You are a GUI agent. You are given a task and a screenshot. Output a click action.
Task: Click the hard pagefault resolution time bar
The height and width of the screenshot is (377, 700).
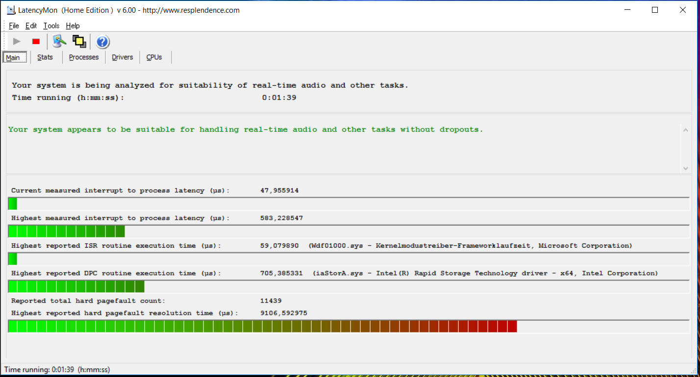coord(349,326)
